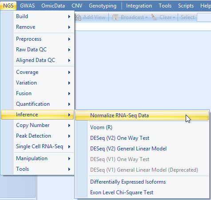Image resolution: width=211 pixels, height=200 pixels.
Task: Open the OmicData menu
Action: click(x=53, y=6)
